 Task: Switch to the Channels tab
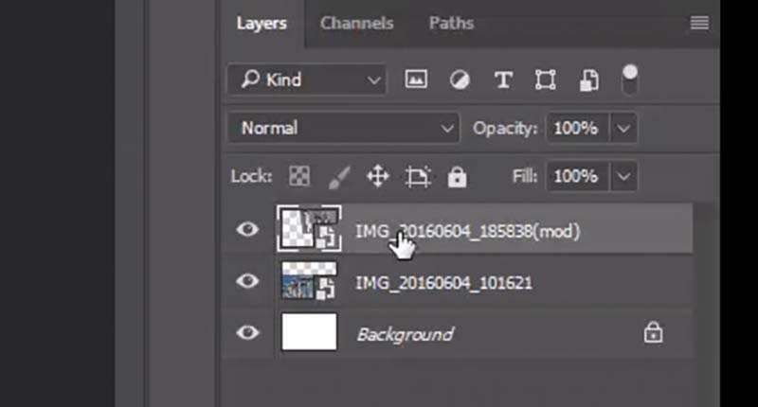(x=357, y=23)
